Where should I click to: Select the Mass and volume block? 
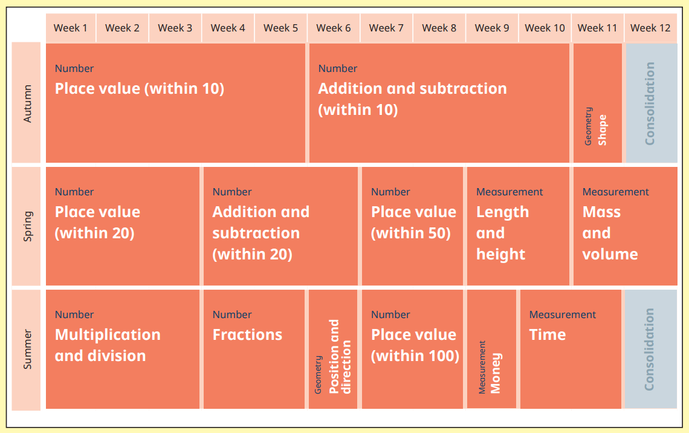click(x=625, y=226)
